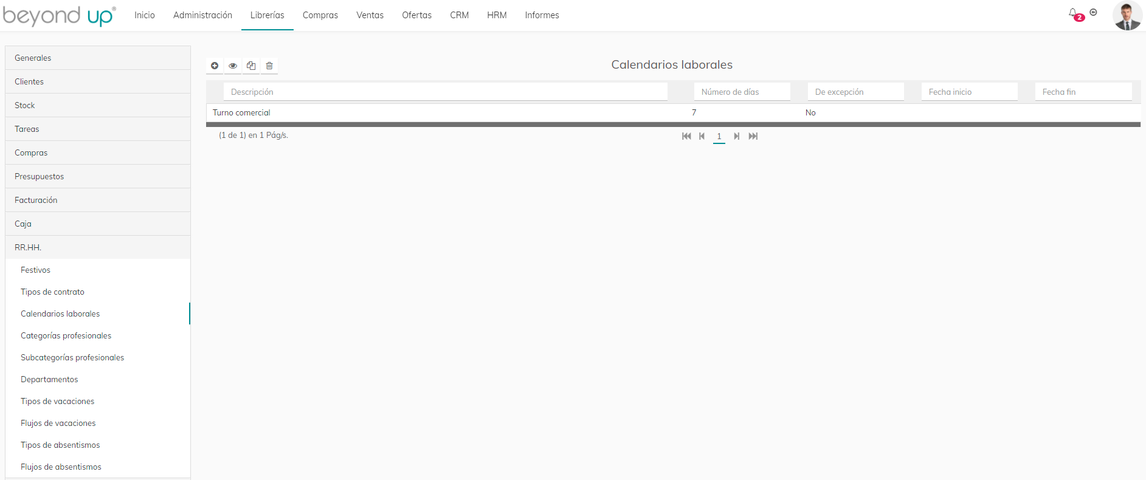The height and width of the screenshot is (480, 1146).
Task: Click the beyond up logo
Action: click(59, 15)
